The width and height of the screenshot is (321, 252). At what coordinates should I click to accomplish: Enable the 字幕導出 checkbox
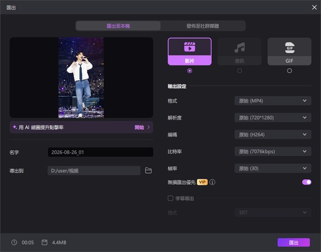[170, 198]
